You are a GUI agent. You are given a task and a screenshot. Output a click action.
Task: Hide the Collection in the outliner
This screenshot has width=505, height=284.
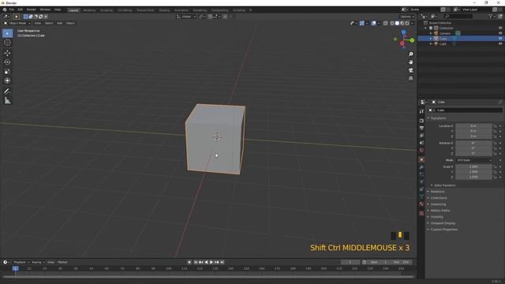(500, 28)
